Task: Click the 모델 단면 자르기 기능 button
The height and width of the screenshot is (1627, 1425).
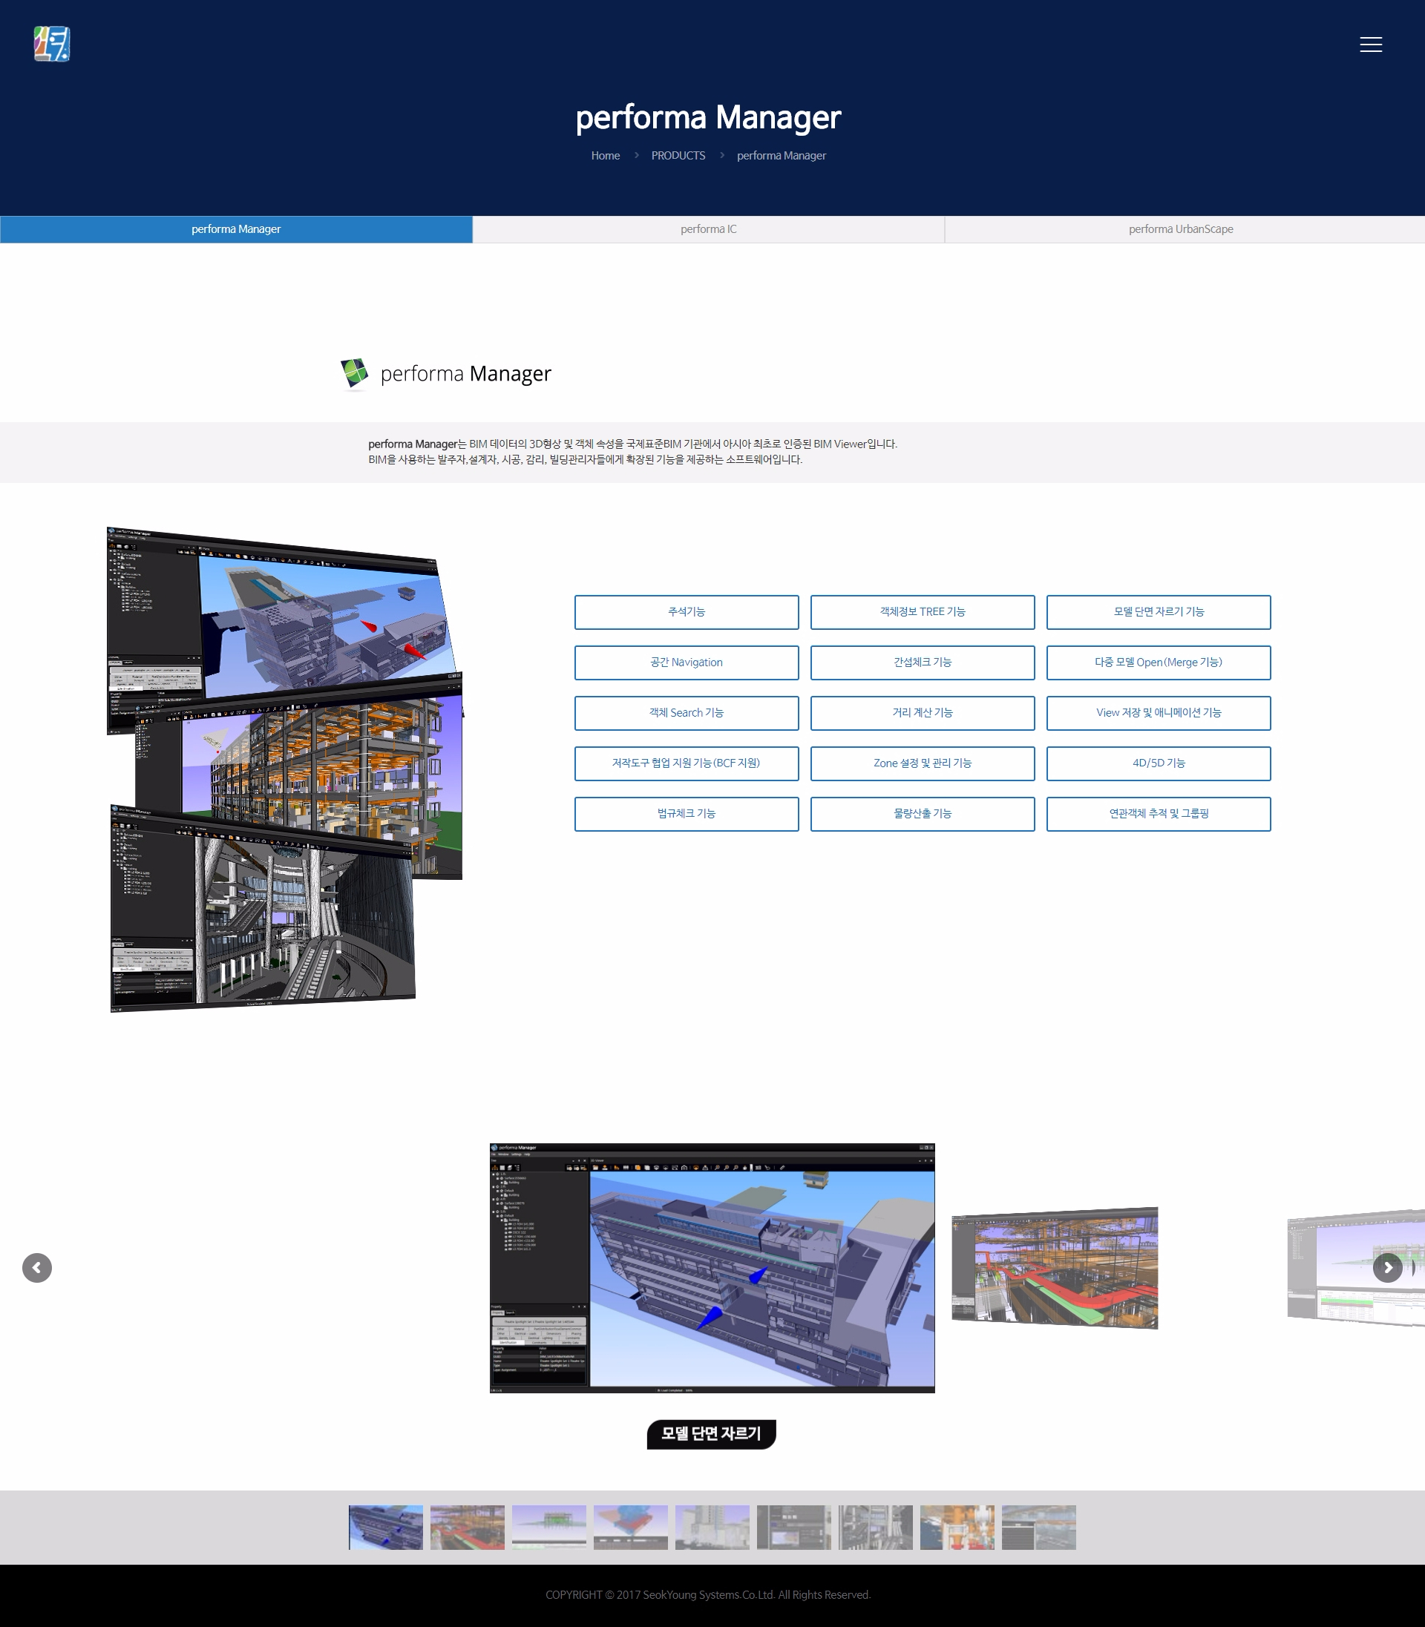Action: click(1159, 612)
